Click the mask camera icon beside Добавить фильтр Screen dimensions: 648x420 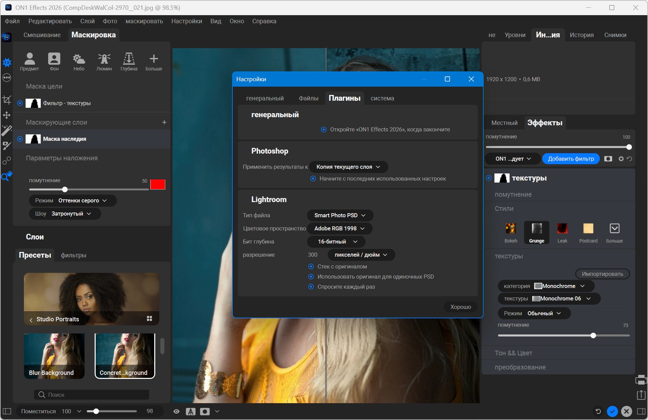[608, 159]
